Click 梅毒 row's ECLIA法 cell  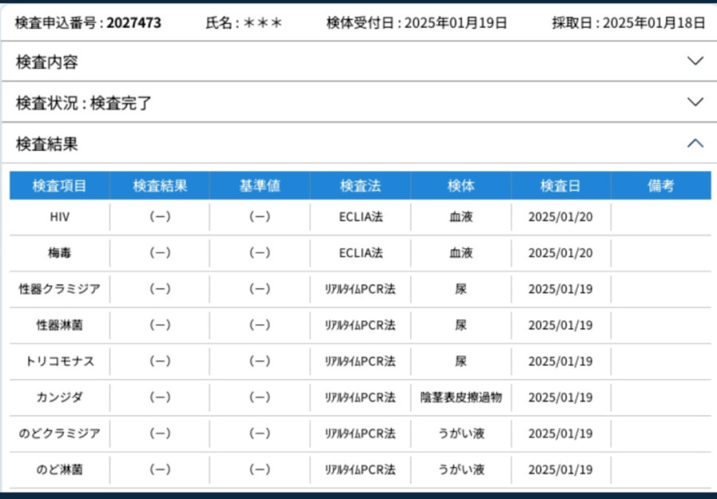[360, 253]
